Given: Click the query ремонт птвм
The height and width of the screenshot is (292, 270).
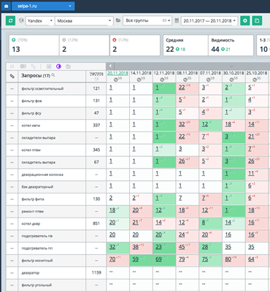Looking at the screenshot, I should tap(32, 212).
